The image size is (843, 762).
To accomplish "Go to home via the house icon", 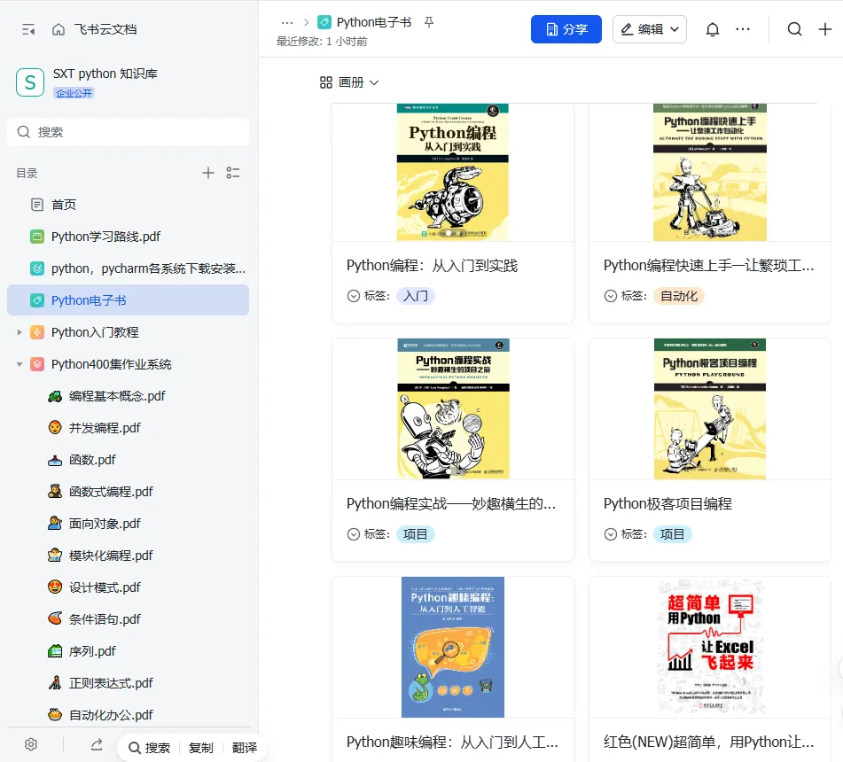I will pos(59,29).
